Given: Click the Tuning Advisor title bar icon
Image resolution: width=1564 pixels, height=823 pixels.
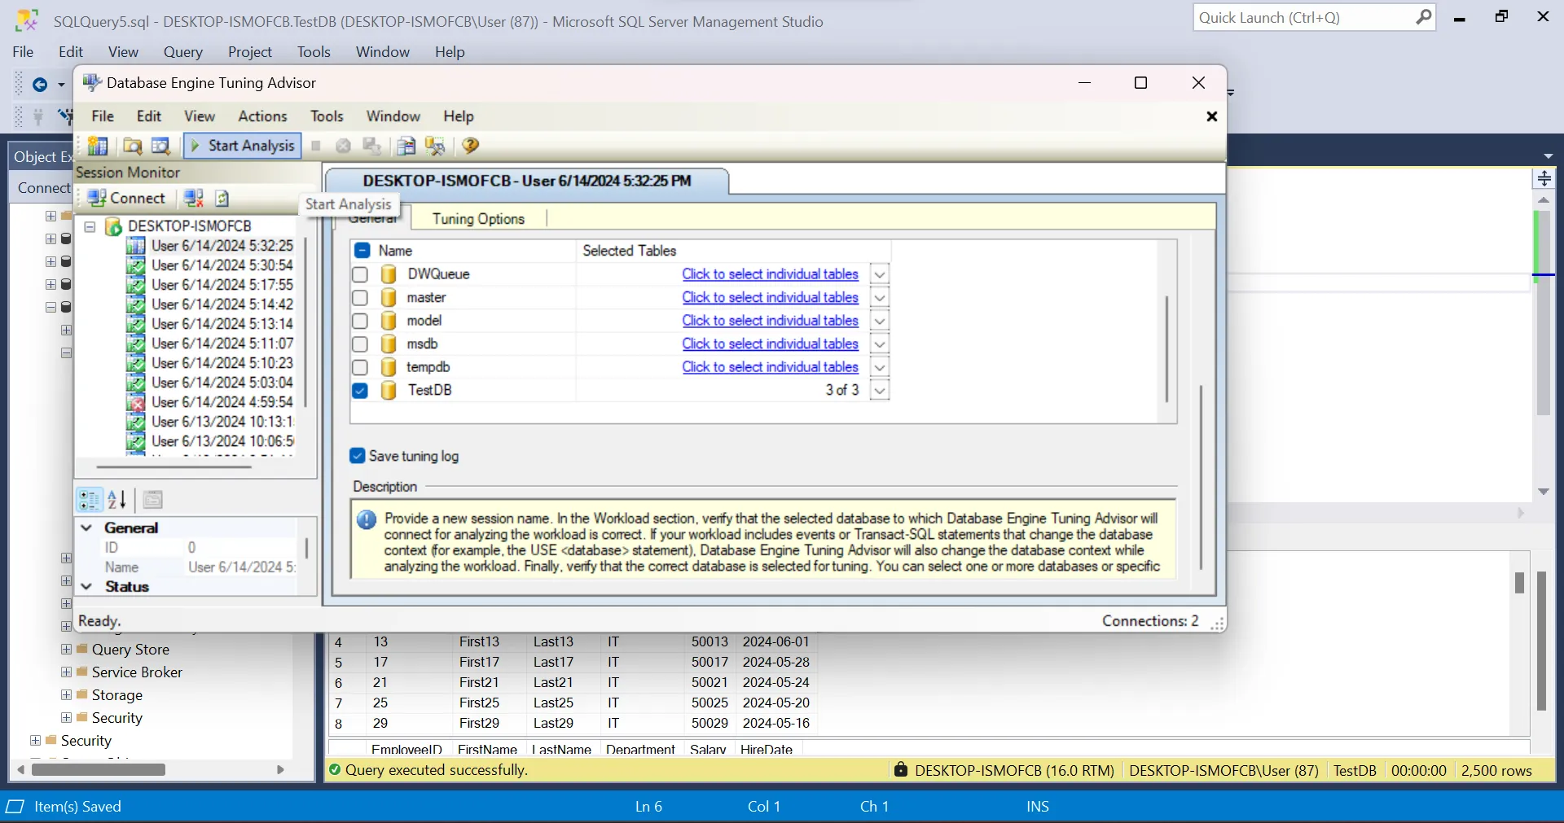Looking at the screenshot, I should point(91,82).
